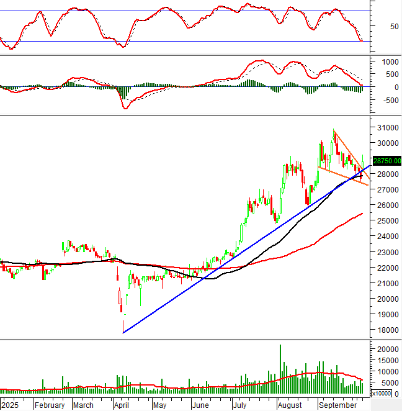Select the blue horizontal line in the oscillator panel

[186, 42]
